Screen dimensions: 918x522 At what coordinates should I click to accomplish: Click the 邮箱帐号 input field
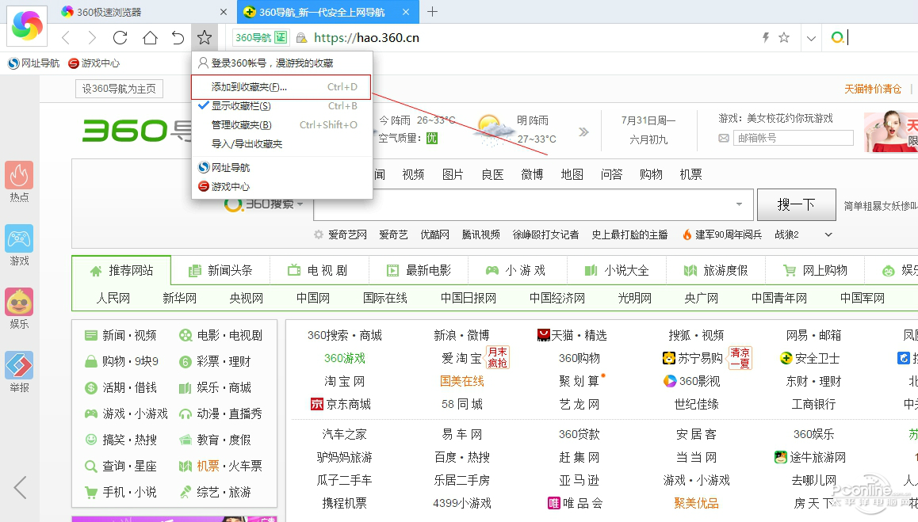pos(794,138)
